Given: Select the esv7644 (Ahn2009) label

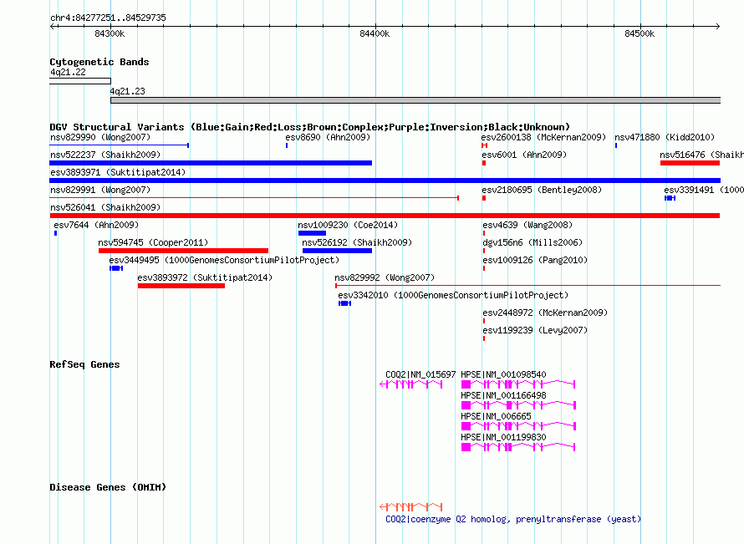Looking at the screenshot, I should (96, 225).
